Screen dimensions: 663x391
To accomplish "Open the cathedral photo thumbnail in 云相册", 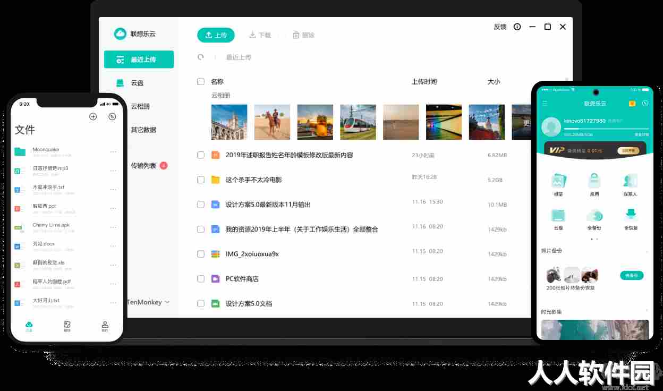I will 229,122.
